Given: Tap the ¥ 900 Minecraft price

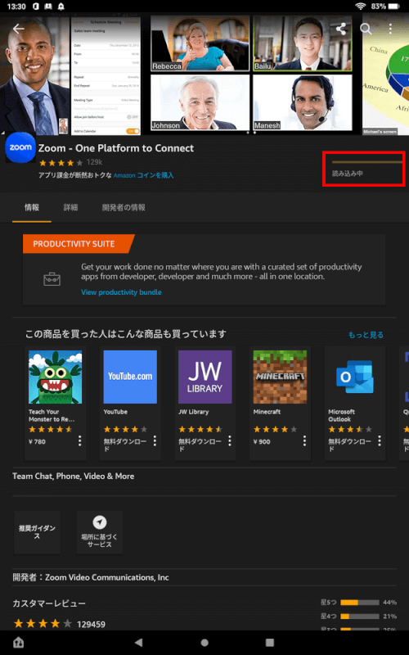Looking at the screenshot, I should coord(262,441).
